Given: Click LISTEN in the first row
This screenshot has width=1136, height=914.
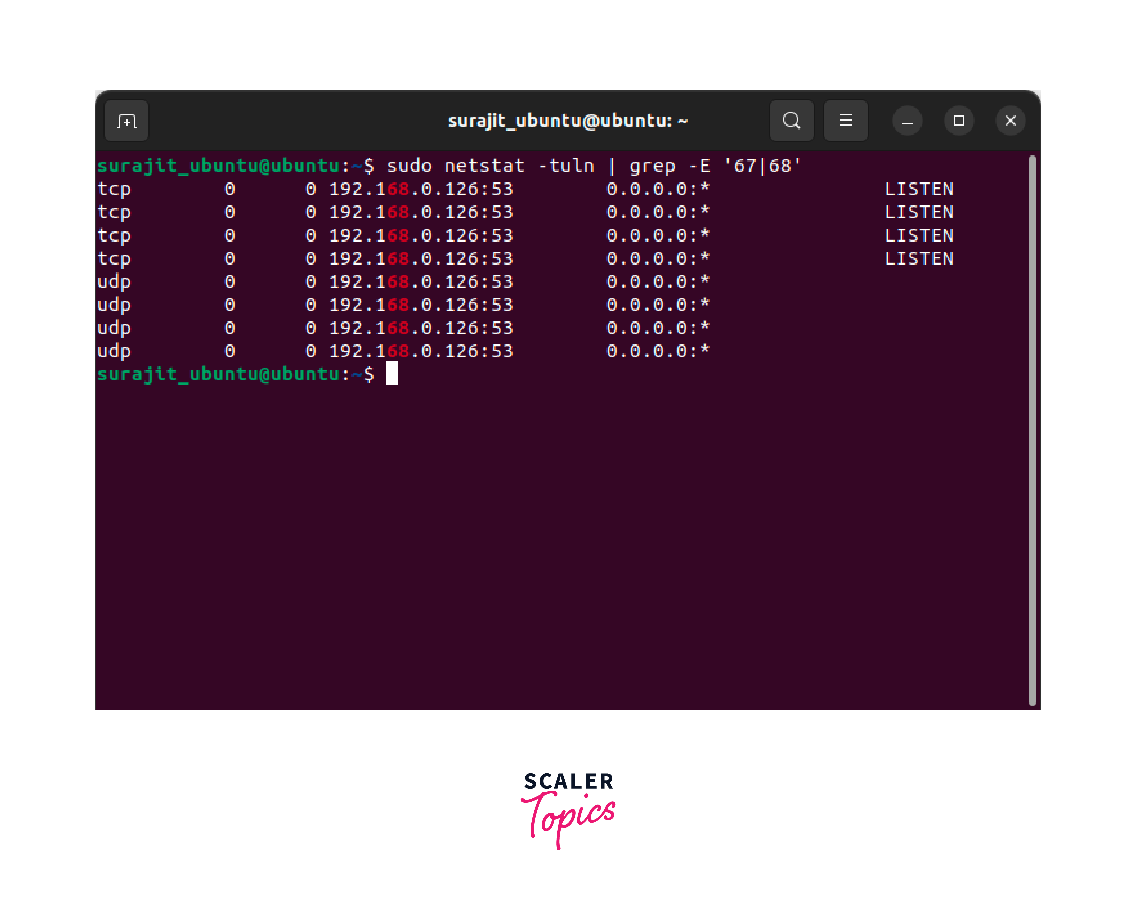Looking at the screenshot, I should click(919, 189).
